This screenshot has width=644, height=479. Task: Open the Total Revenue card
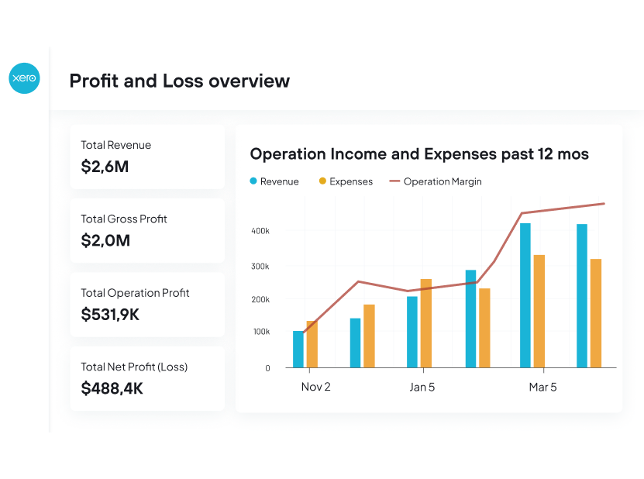(x=147, y=156)
